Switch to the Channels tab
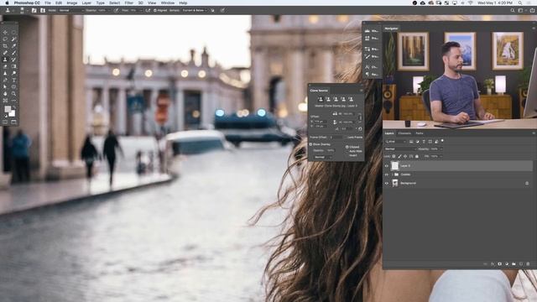Viewport: 537px width, 302px height. click(x=404, y=133)
